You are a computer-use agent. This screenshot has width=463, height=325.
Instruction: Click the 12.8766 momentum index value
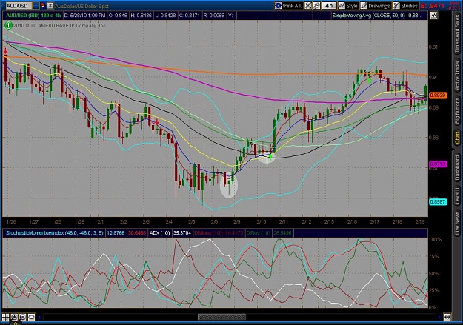tap(116, 233)
